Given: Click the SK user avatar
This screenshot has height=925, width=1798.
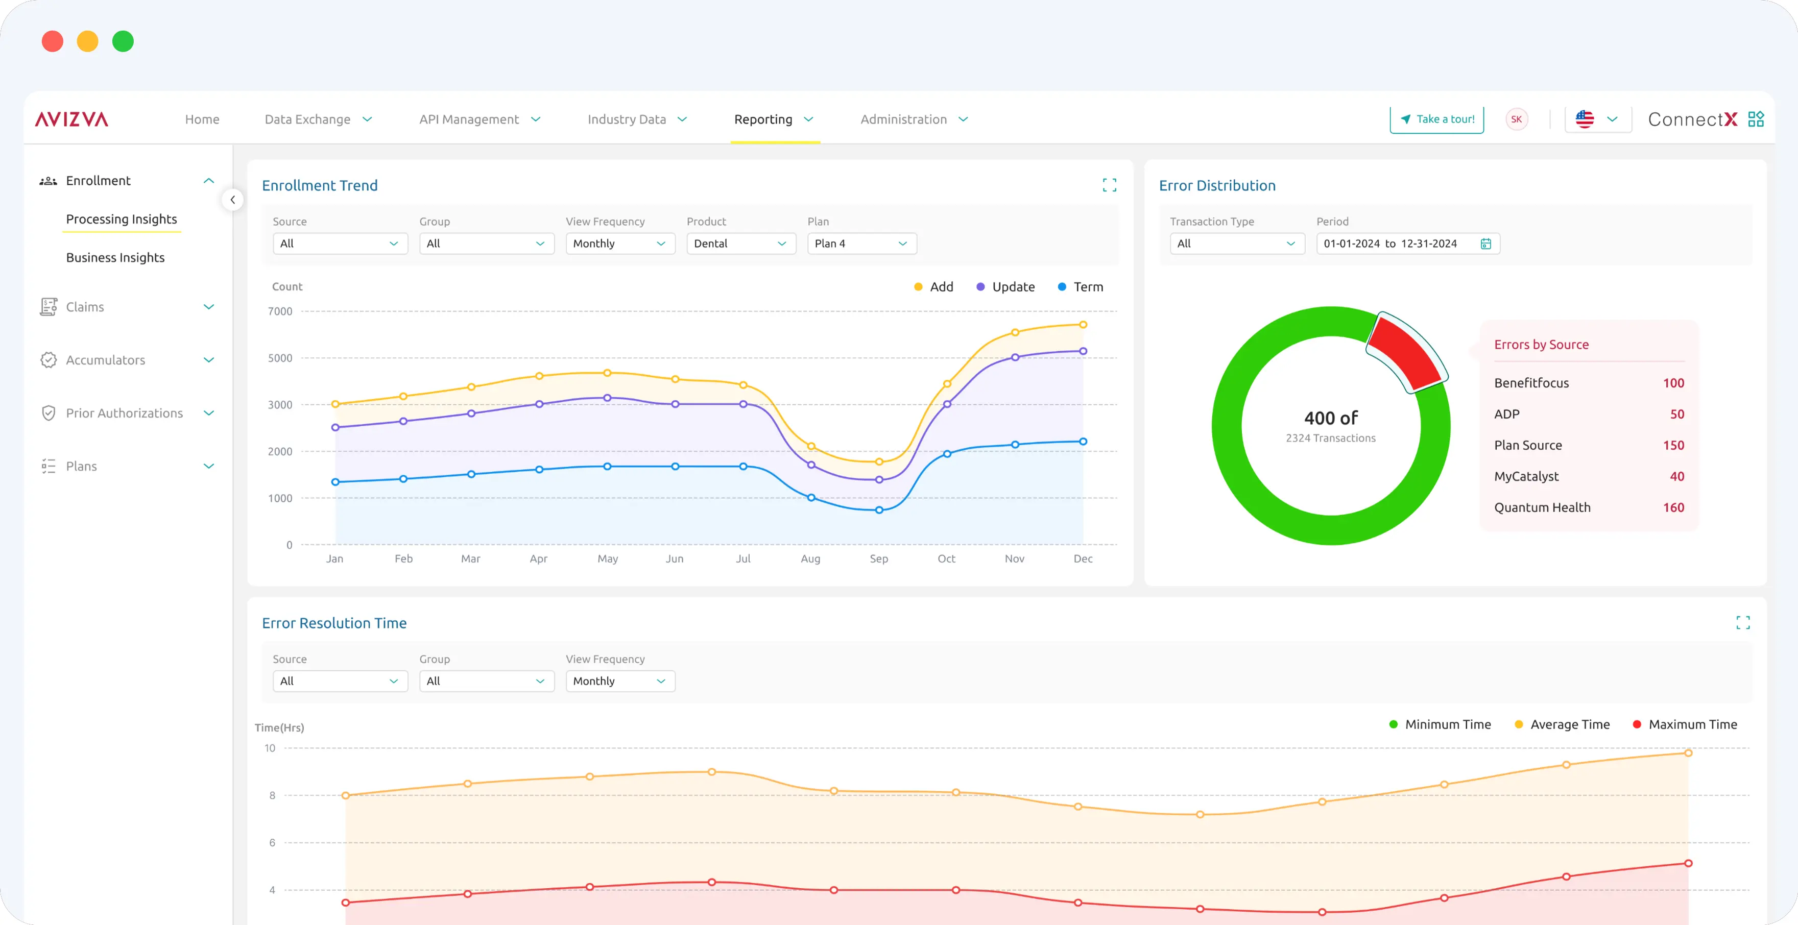Looking at the screenshot, I should (x=1516, y=119).
